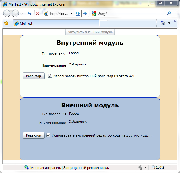Click the status bar security lock icon
The width and height of the screenshot is (180, 173).
[x=140, y=167]
